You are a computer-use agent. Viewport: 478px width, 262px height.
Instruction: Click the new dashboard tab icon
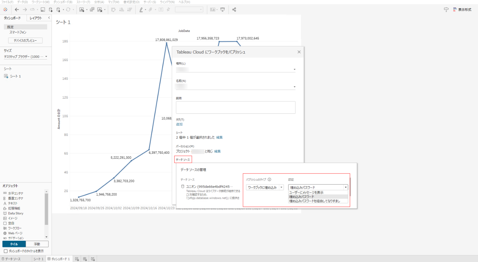(85, 259)
